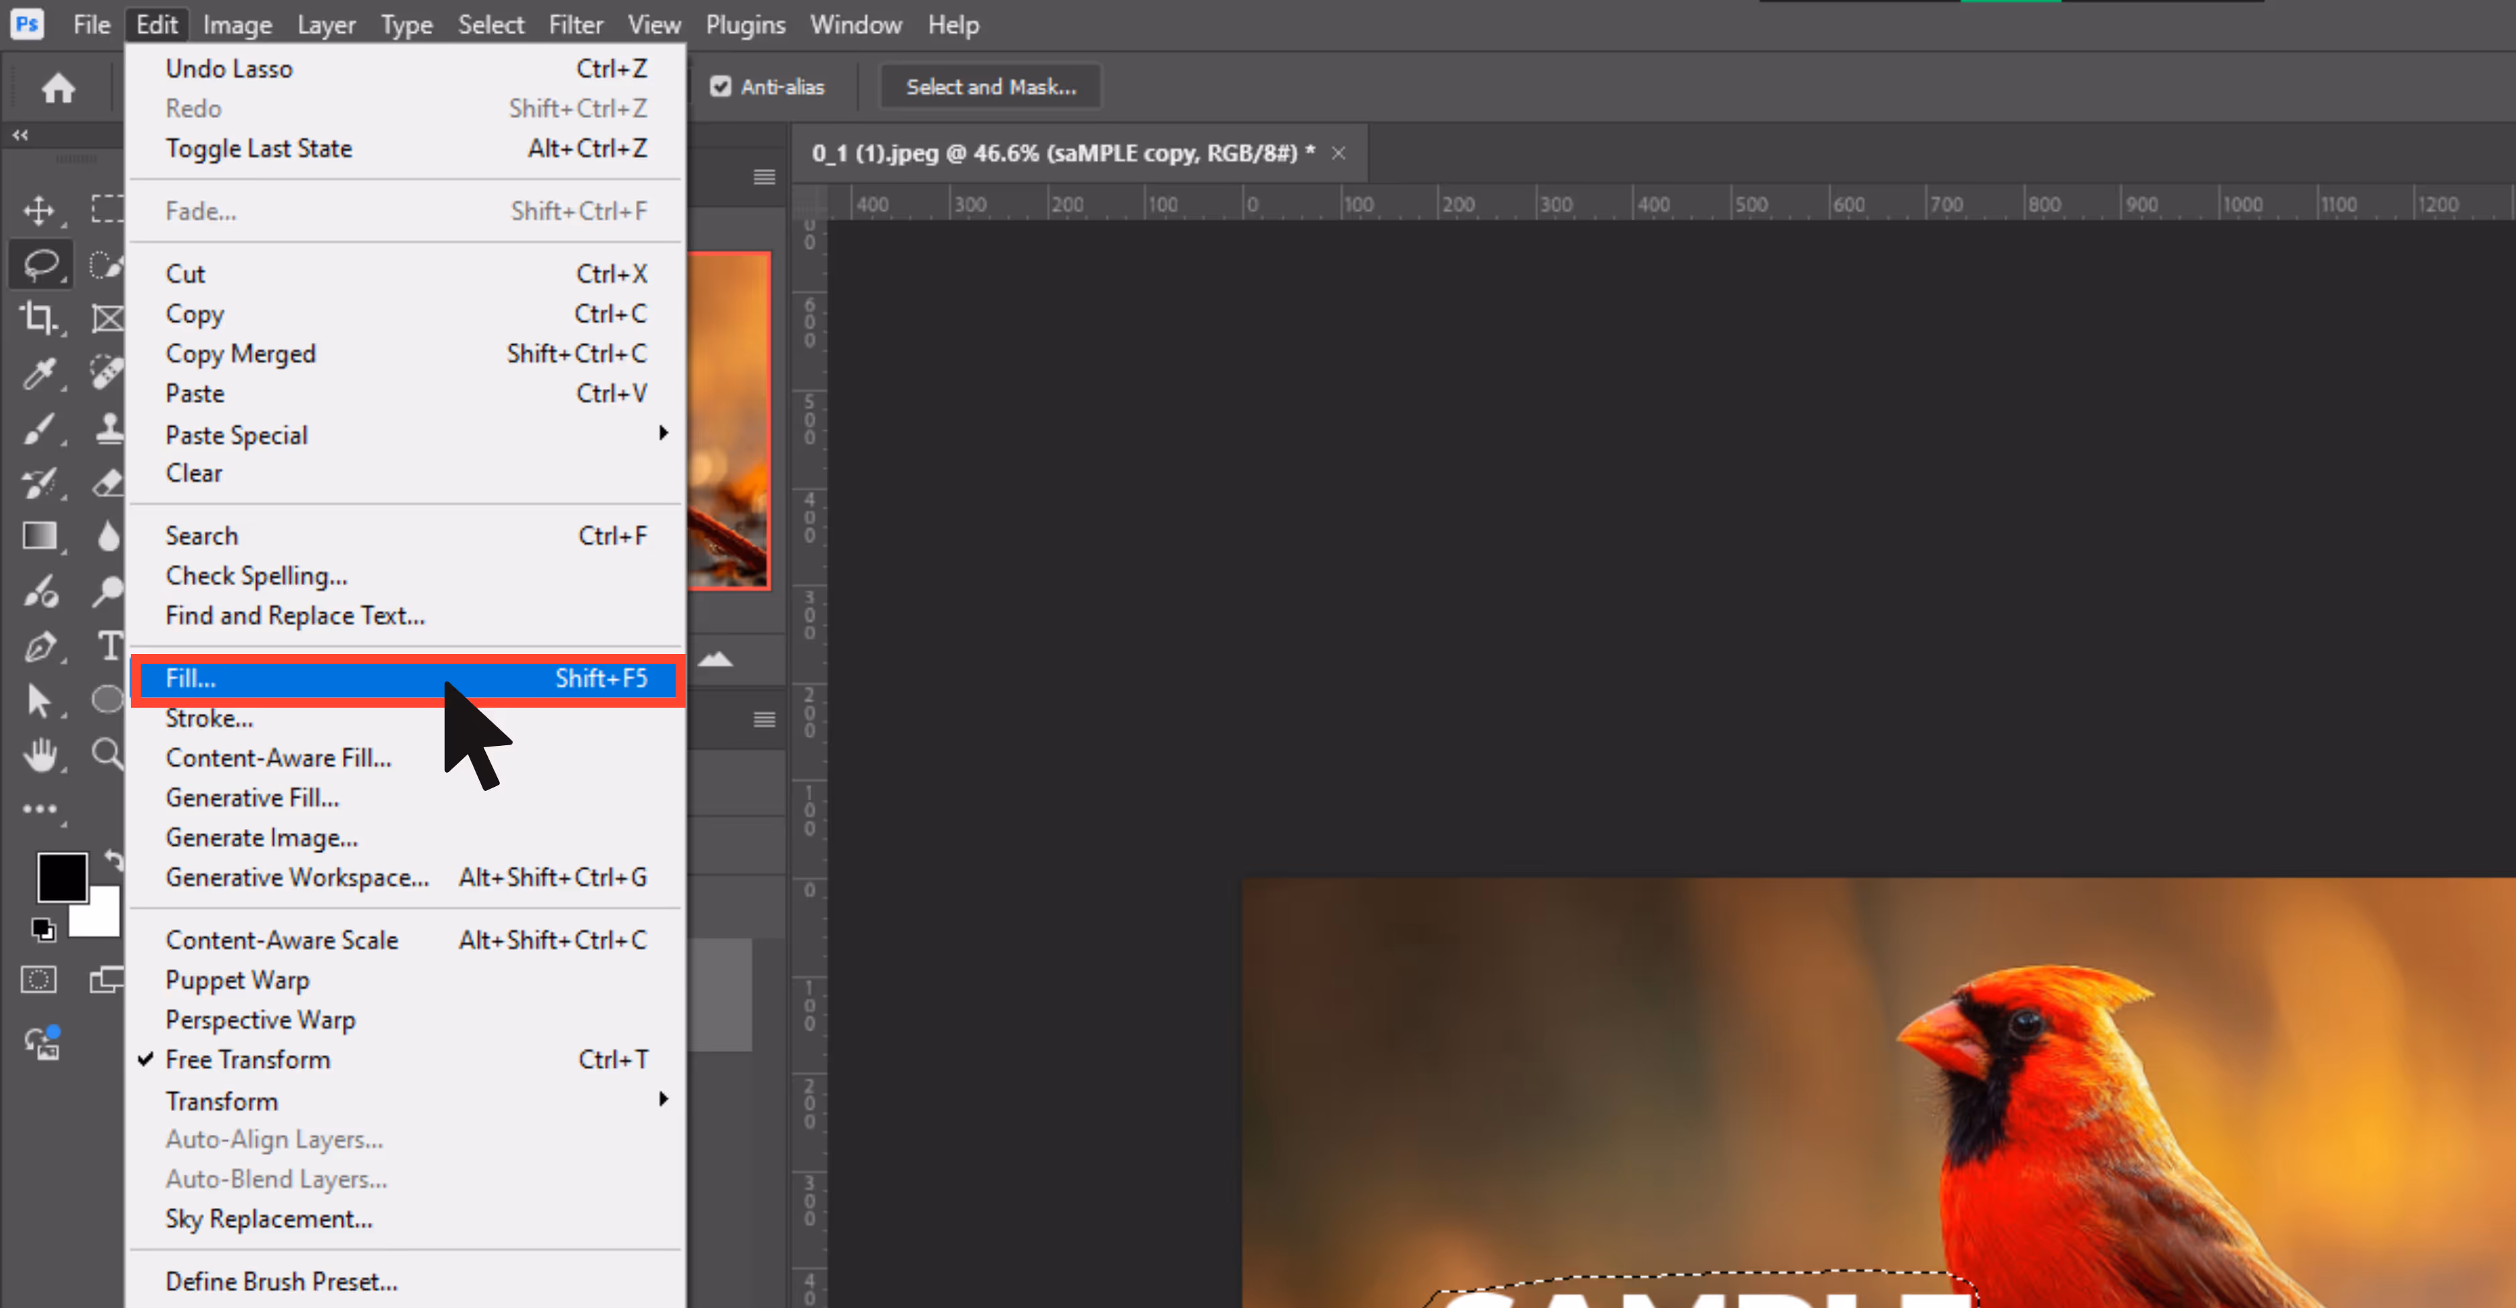
Task: Select the Path Selection arrow tool
Action: (38, 701)
